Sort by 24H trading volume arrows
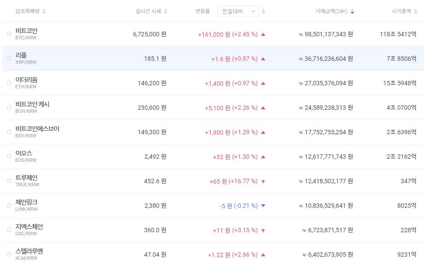 click(x=352, y=12)
